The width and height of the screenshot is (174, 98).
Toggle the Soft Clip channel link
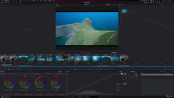click(122, 84)
